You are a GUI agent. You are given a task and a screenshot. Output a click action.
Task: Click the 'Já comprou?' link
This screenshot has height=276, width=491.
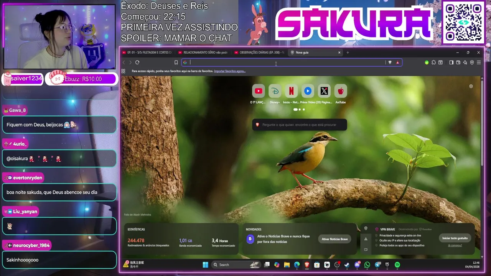coord(455,245)
